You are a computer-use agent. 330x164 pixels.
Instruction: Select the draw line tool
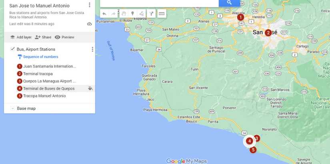[142, 14]
